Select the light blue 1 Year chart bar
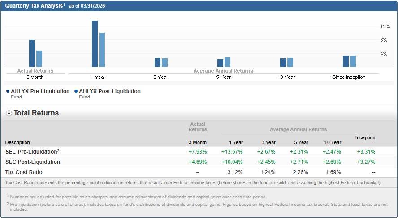Viewport: 398px width, 218px height. tap(102, 50)
